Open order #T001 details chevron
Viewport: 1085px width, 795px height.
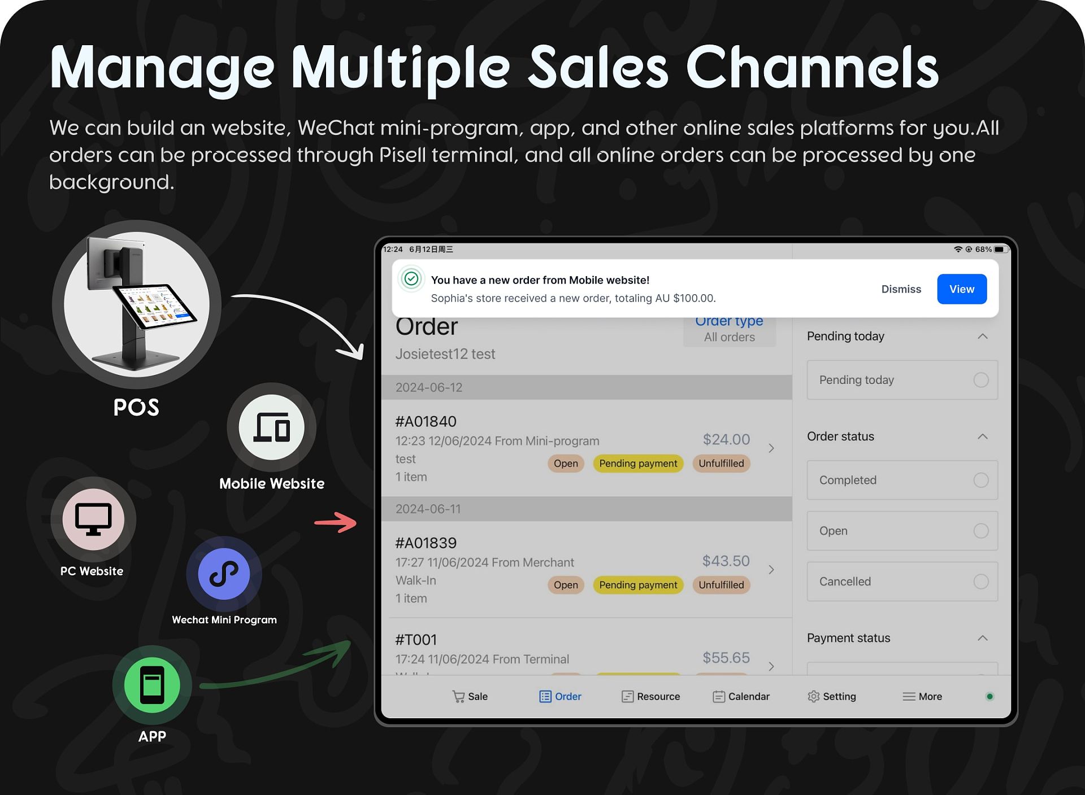point(771,667)
